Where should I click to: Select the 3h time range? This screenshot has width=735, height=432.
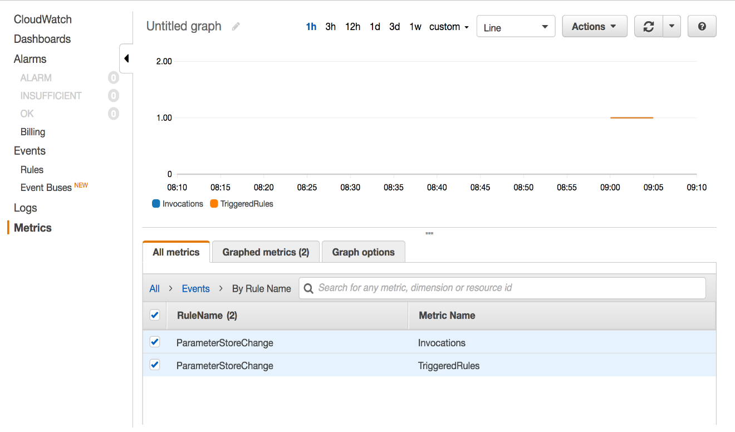pyautogui.click(x=331, y=27)
